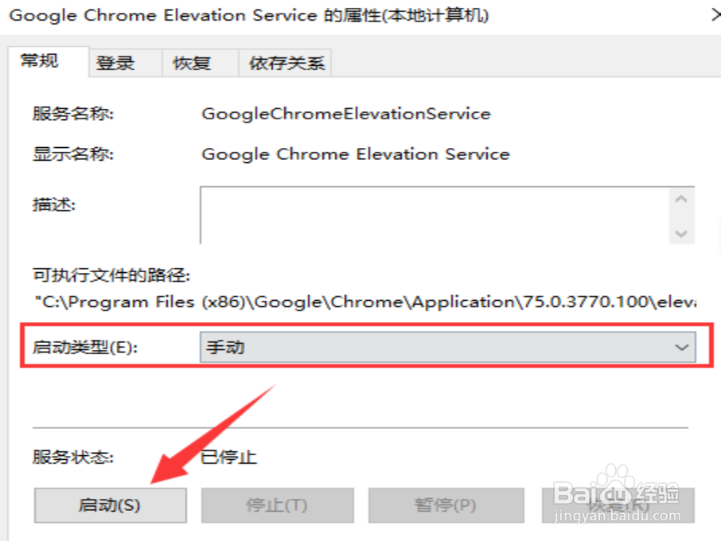Click the 启动类型(E) label
This screenshot has width=721, height=541.
(85, 347)
